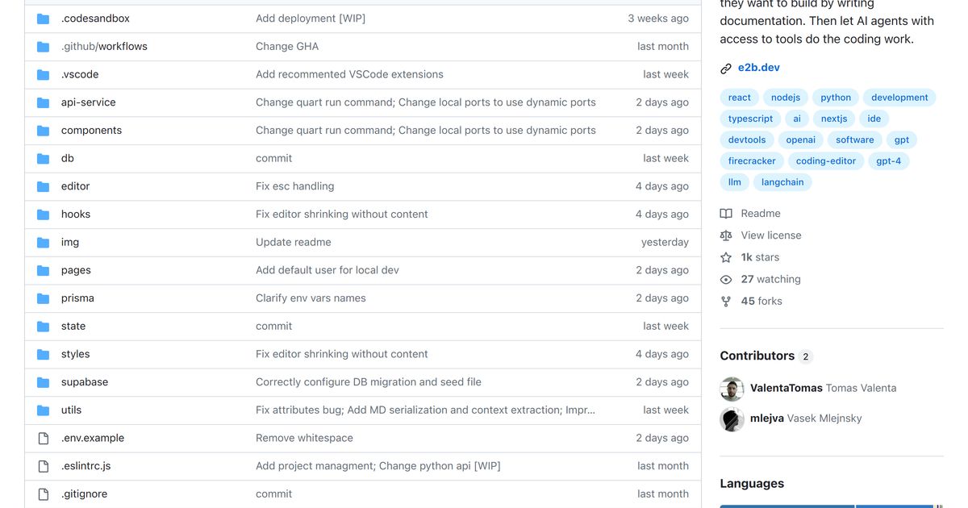Screen dimensions: 968x508
Task: Open the supabase folder icon
Action: pyautogui.click(x=43, y=381)
